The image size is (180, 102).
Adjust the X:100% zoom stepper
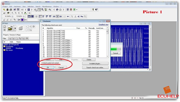[12, 16]
